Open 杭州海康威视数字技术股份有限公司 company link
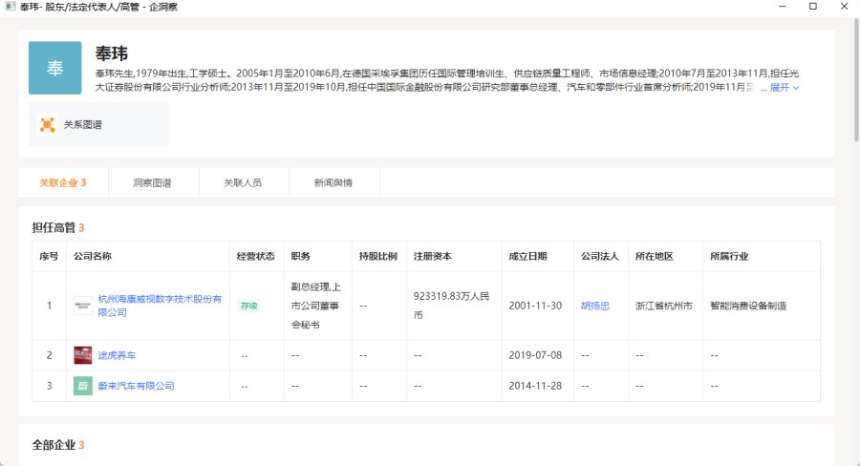This screenshot has width=860, height=466. [x=160, y=306]
